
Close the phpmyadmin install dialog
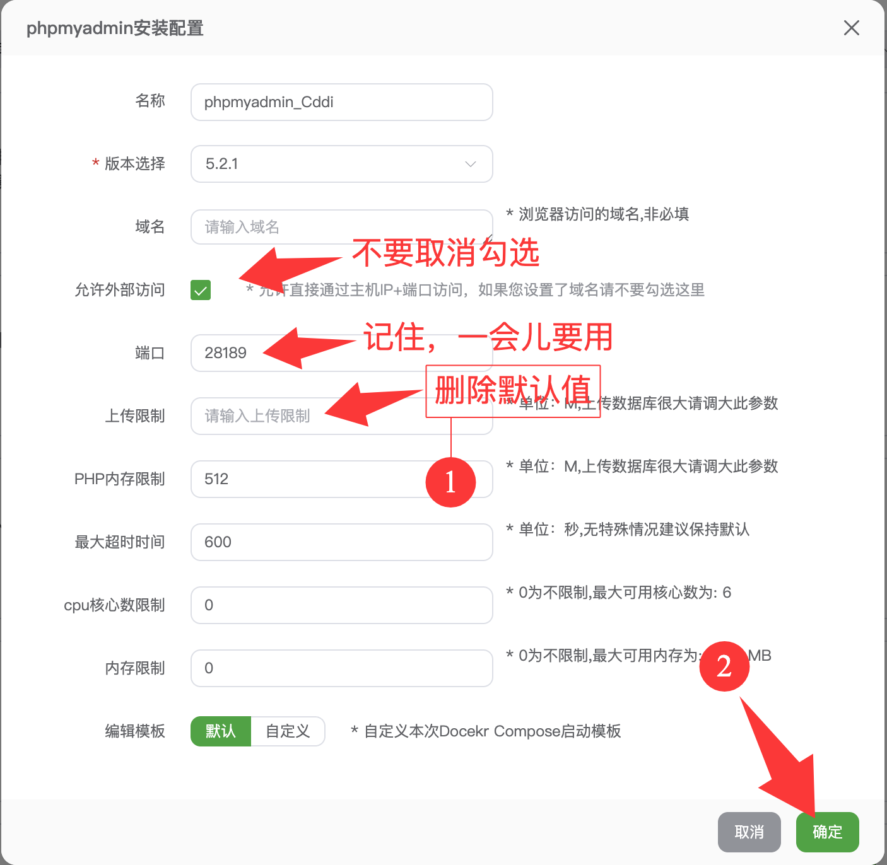point(851,28)
